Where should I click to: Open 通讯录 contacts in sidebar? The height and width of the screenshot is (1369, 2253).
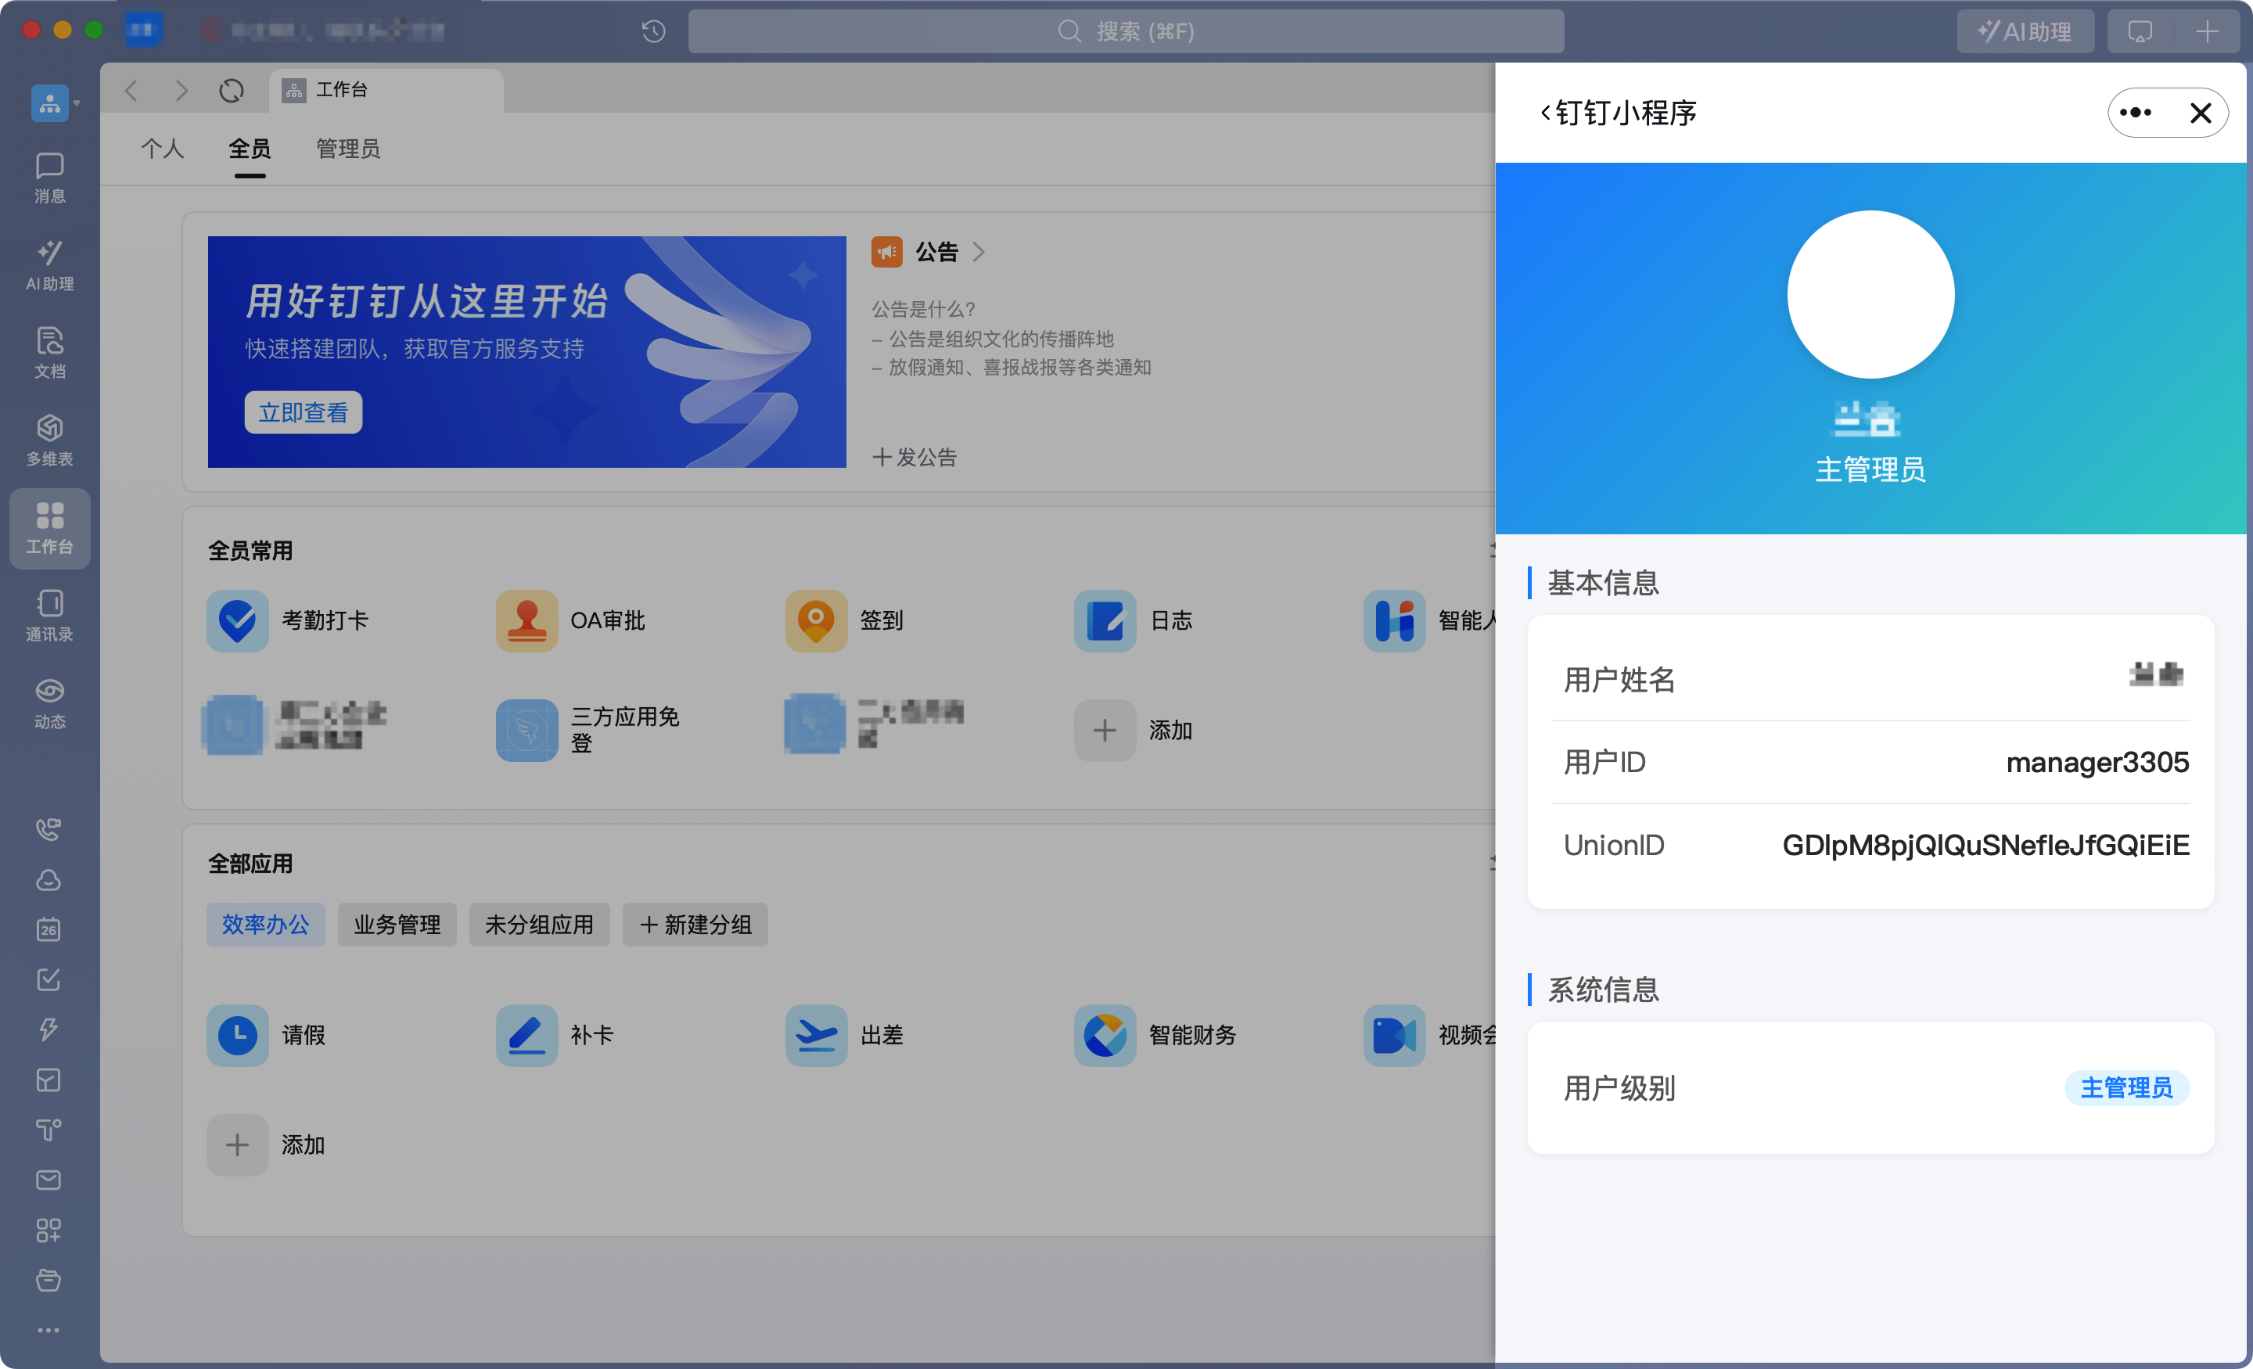point(49,615)
